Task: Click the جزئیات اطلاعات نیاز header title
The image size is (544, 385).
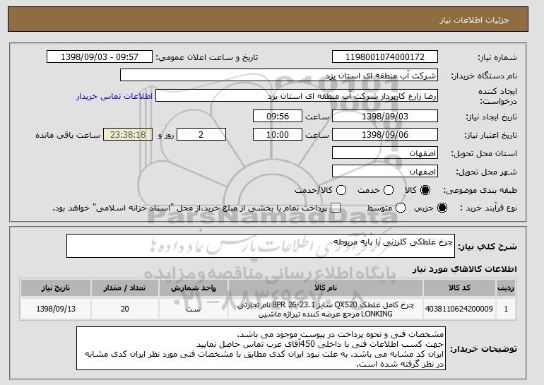Action: 474,20
